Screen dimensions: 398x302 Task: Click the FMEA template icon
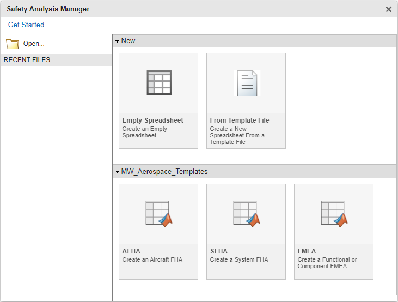(334, 213)
